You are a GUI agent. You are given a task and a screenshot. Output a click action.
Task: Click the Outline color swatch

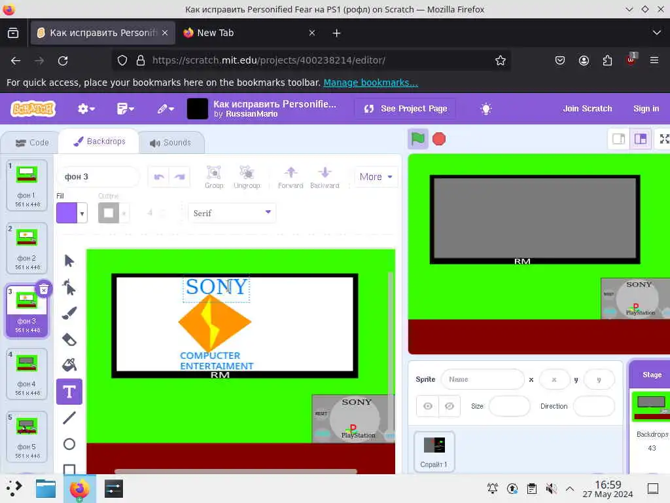[x=109, y=213]
